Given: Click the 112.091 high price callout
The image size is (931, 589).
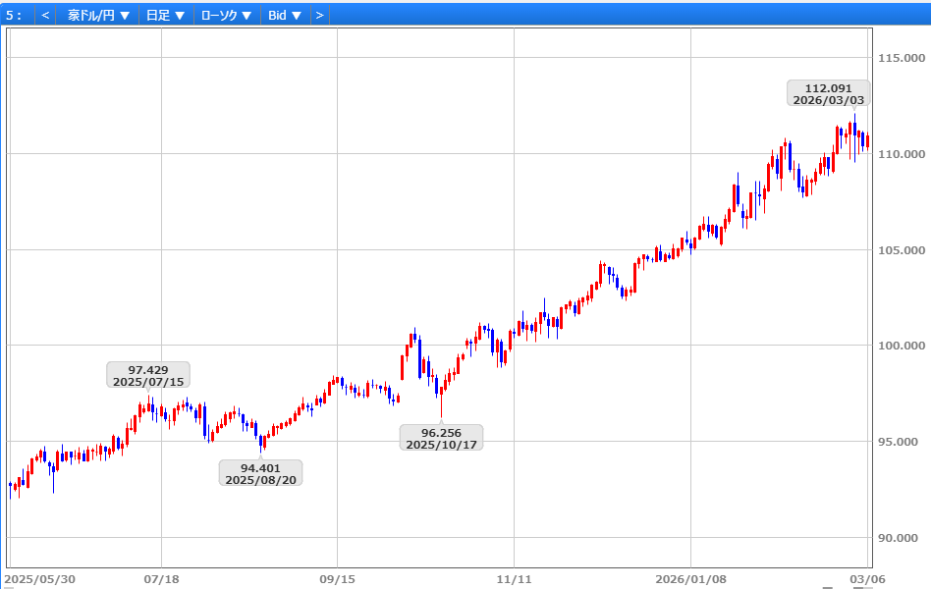Looking at the screenshot, I should click(x=828, y=93).
